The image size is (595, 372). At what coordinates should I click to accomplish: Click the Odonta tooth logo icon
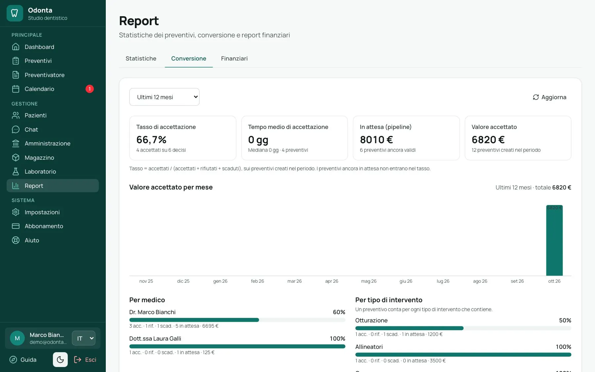coord(15,13)
